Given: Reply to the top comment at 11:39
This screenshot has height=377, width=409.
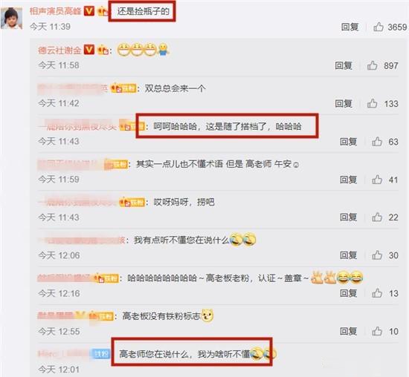Looking at the screenshot, I should pyautogui.click(x=350, y=27).
